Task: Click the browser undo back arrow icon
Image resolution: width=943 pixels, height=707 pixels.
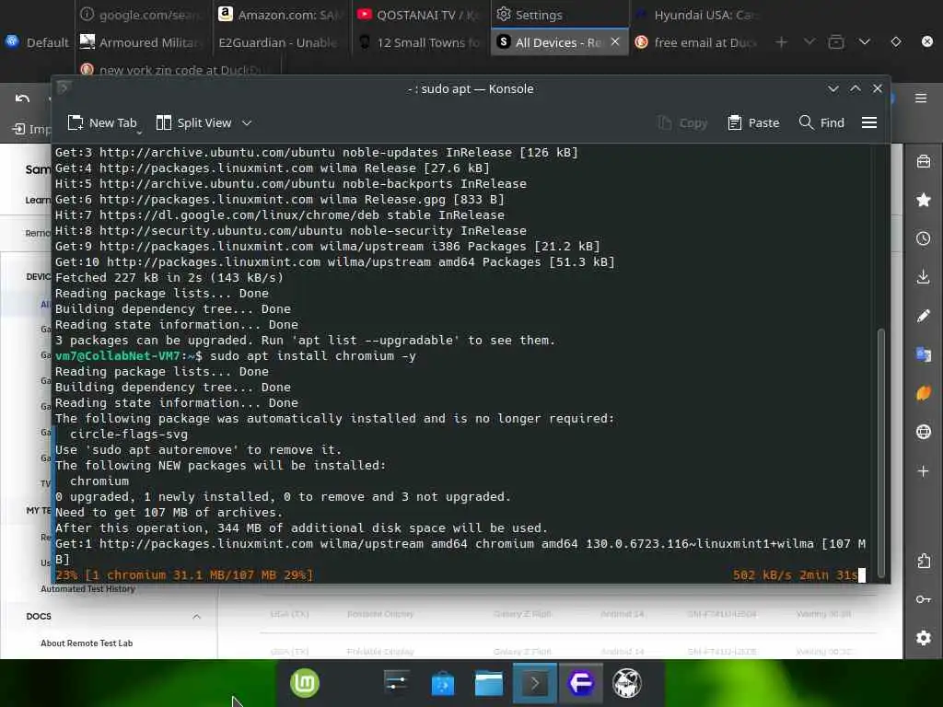Action: pos(22,98)
